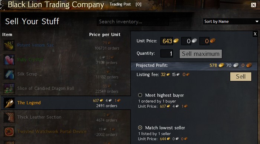
Task: Select Match lowest seller radio option
Action: tap(140, 127)
